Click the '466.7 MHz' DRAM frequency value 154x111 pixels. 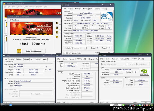tap(87, 74)
